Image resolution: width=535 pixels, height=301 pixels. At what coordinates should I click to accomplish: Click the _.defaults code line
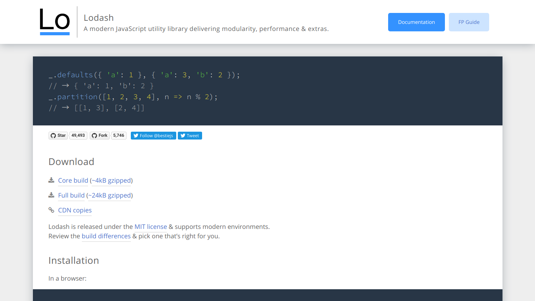pos(144,75)
